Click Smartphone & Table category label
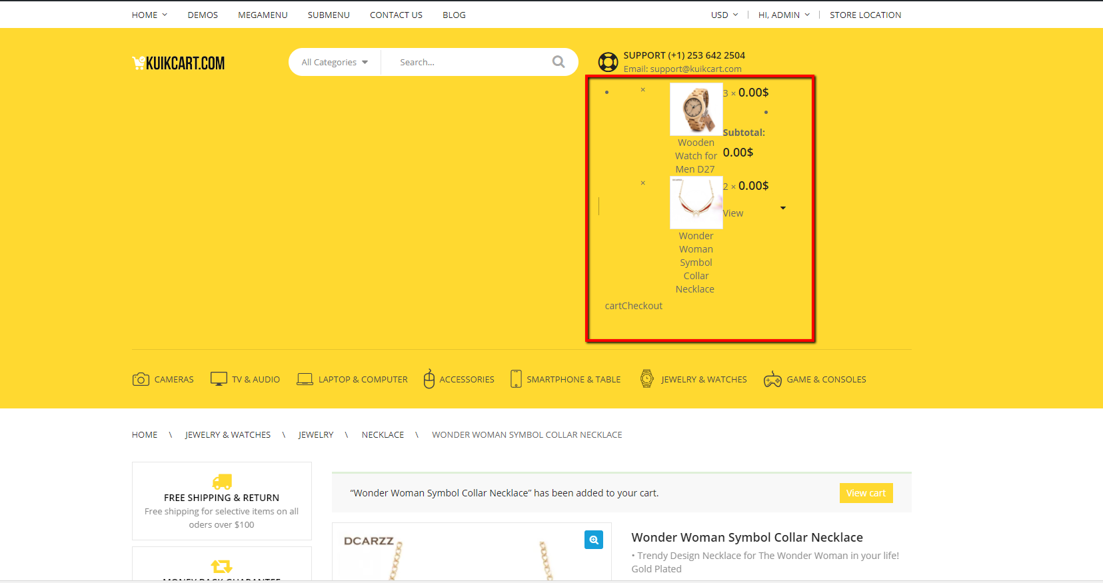The height and width of the screenshot is (583, 1103). point(574,379)
